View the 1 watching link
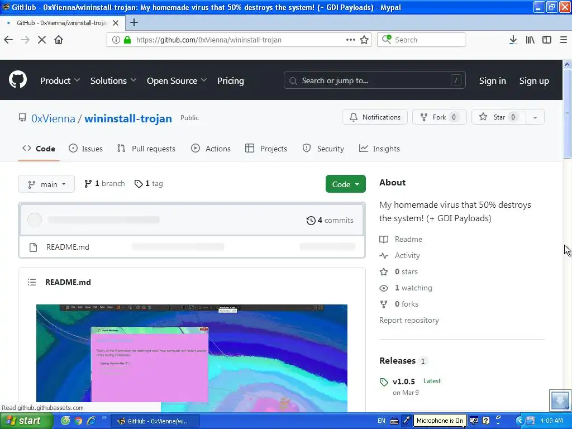 [413, 288]
